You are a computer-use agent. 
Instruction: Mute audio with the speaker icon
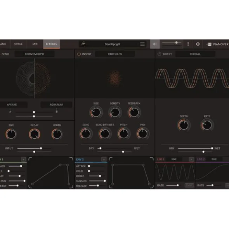tap(154, 44)
